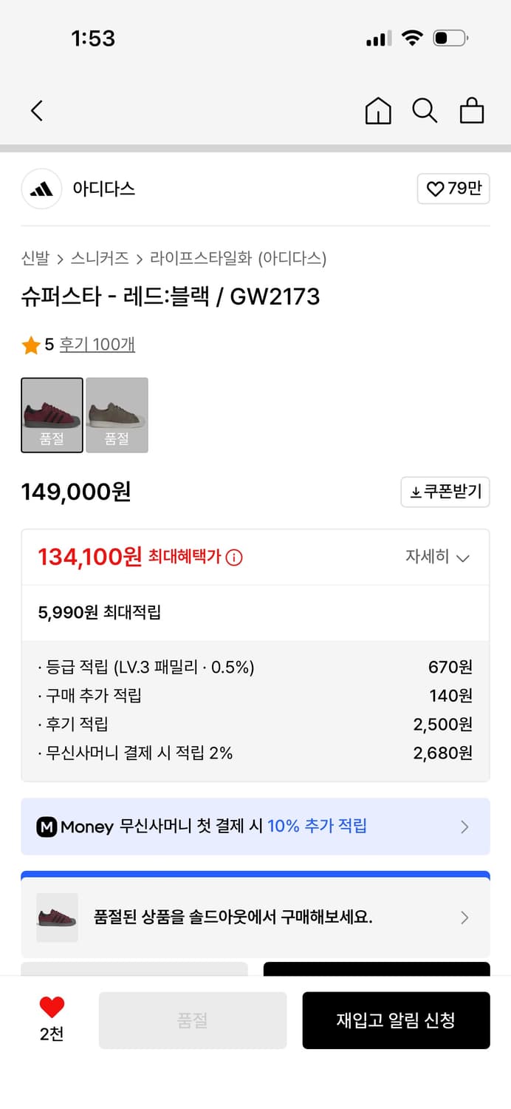Open the 솔드아웃 sold-out purchase banner
This screenshot has height=1109, width=511.
255,918
